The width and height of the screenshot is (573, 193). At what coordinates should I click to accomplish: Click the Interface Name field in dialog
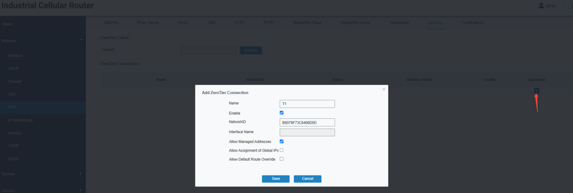pyautogui.click(x=307, y=132)
